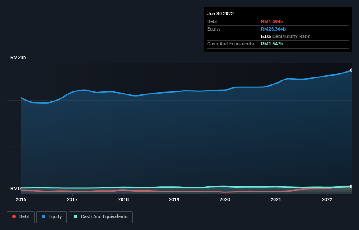
Task: Click the RM1.594b Debt value in tooltip
Action: pos(272,21)
